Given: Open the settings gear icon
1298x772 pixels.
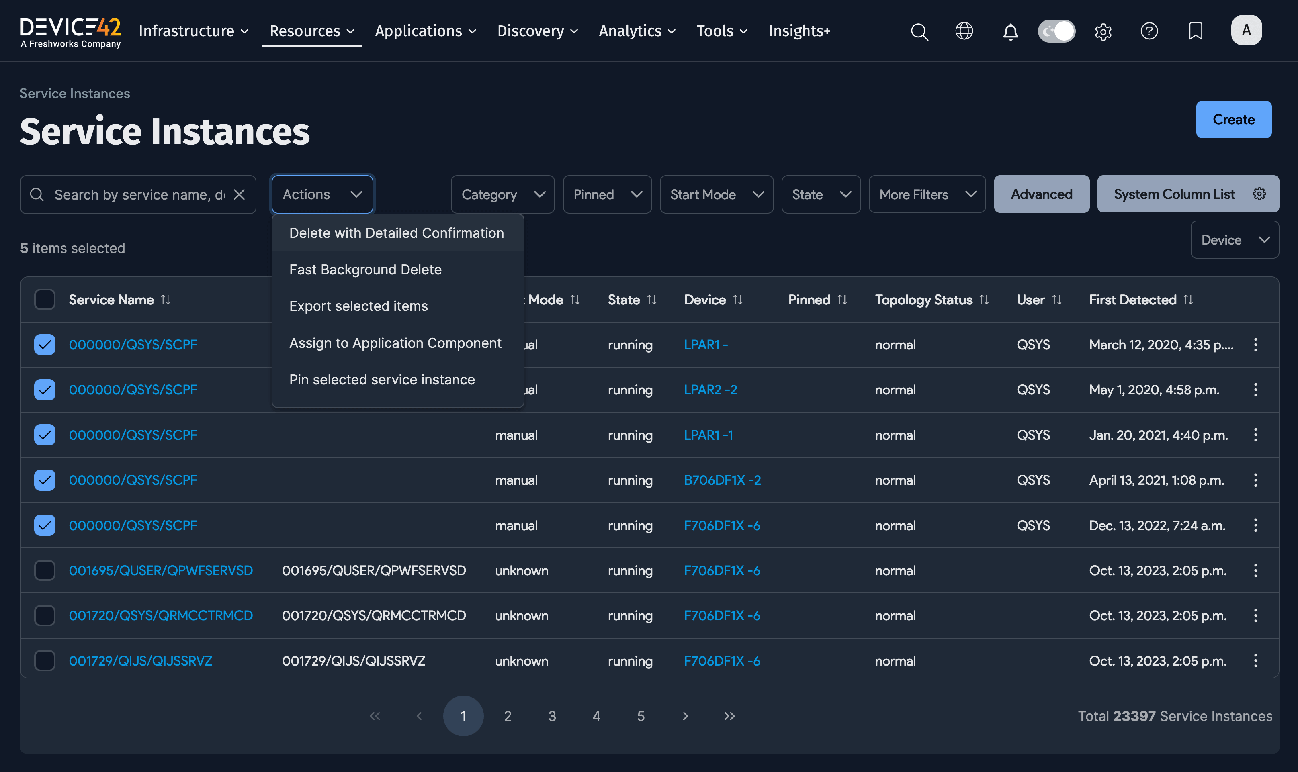Looking at the screenshot, I should (1103, 31).
